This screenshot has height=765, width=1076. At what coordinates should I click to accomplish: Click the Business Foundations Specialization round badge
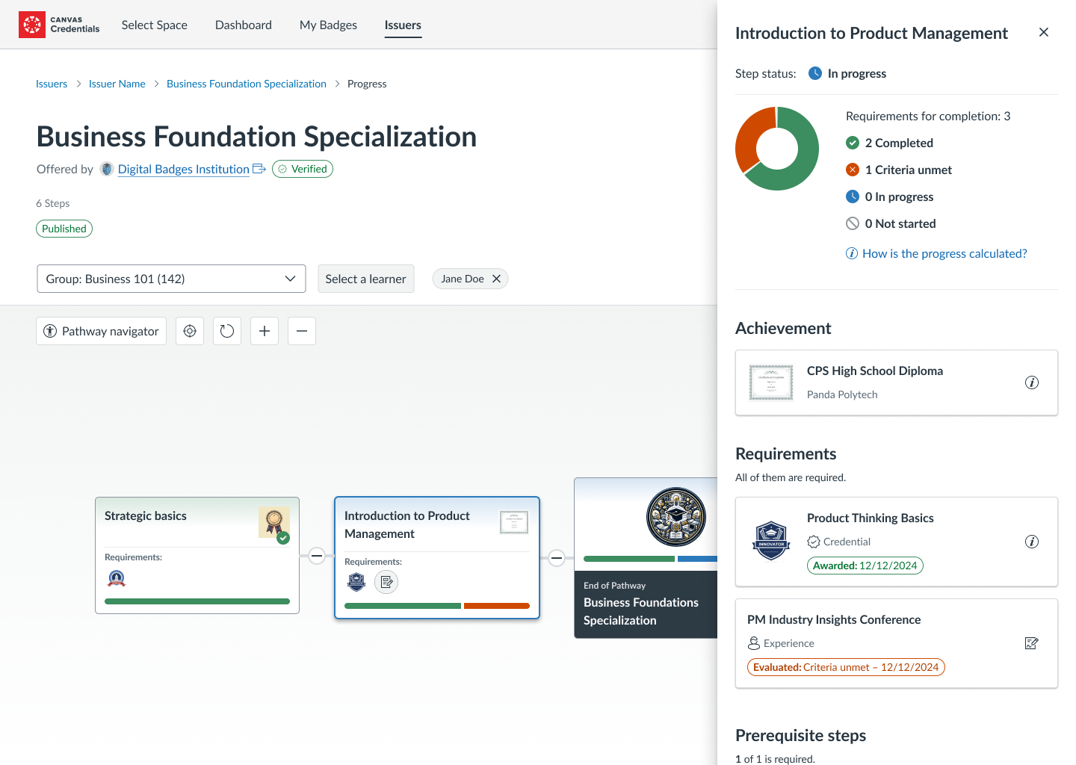pos(676,517)
